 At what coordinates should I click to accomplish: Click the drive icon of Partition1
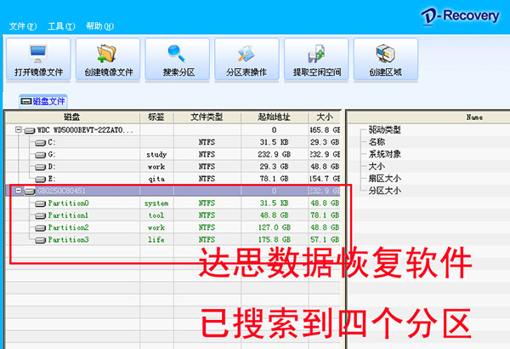[40, 215]
